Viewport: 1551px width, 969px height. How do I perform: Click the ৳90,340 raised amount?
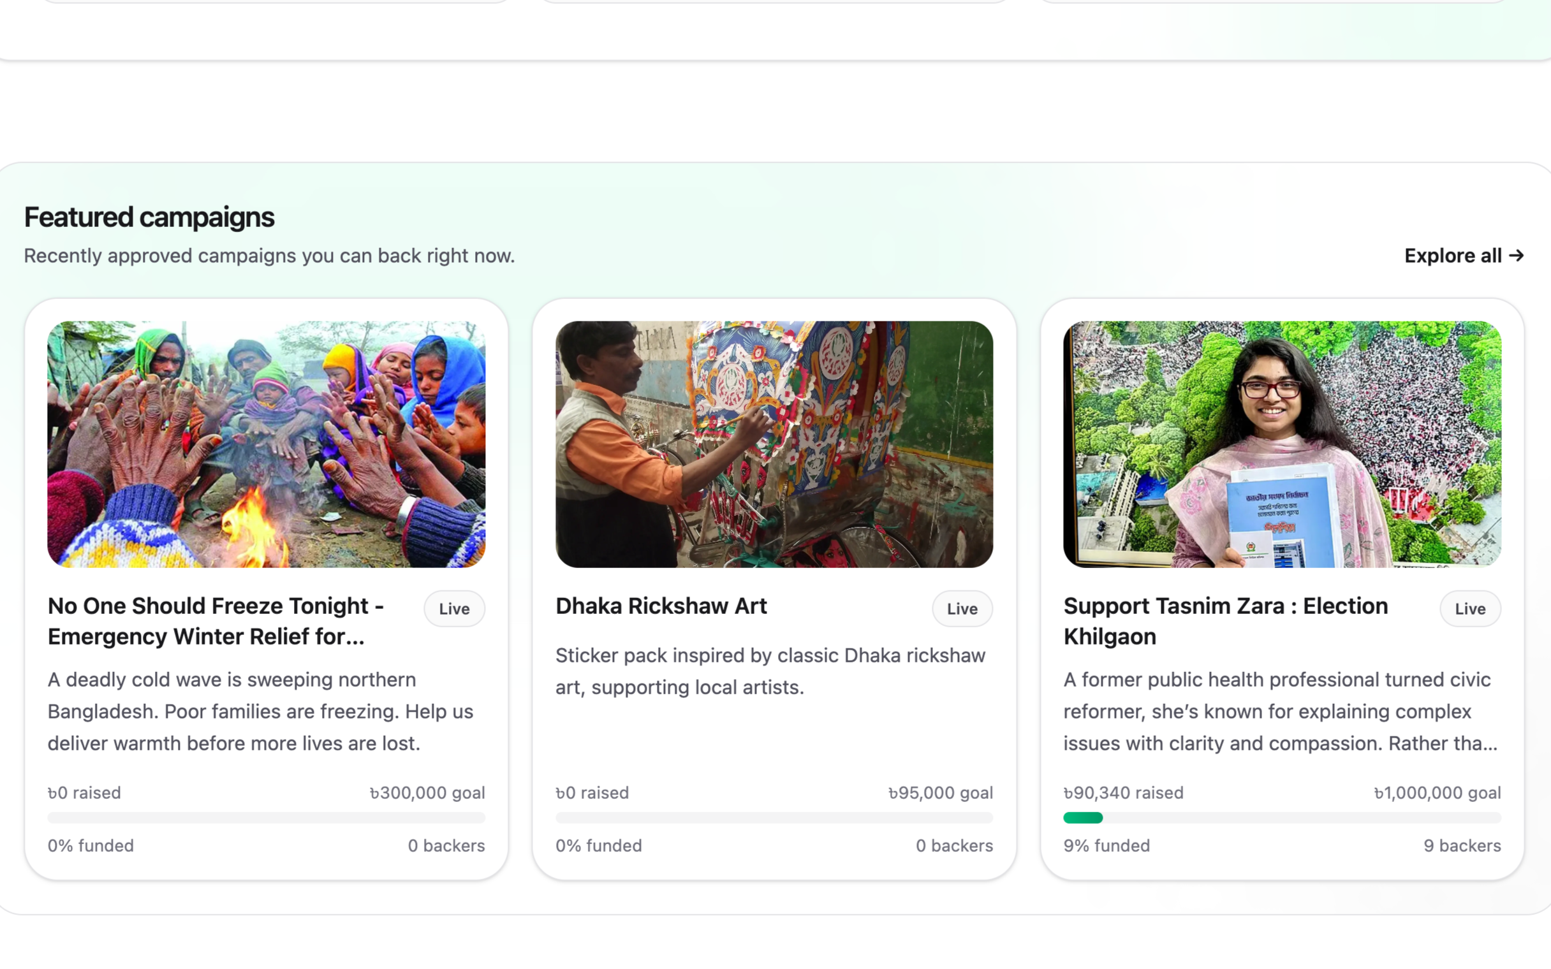[x=1123, y=793]
